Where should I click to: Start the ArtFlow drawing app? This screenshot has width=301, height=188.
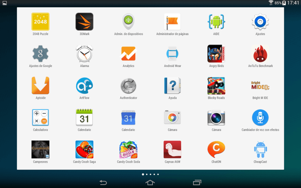(x=84, y=85)
